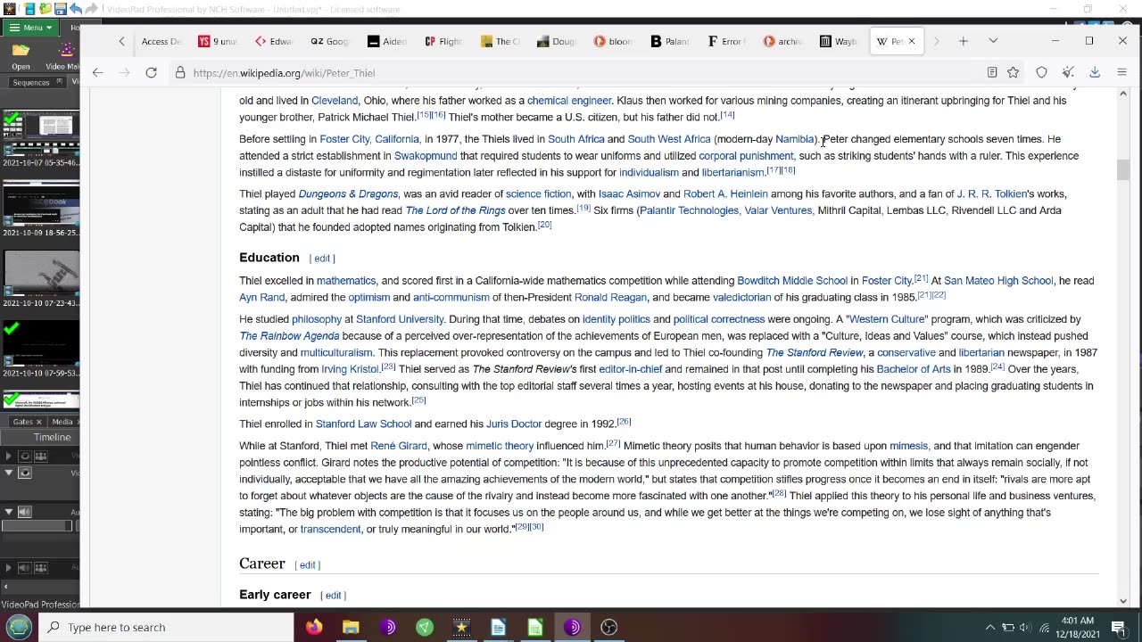
Task: Open the René Girard link
Action: click(x=398, y=446)
